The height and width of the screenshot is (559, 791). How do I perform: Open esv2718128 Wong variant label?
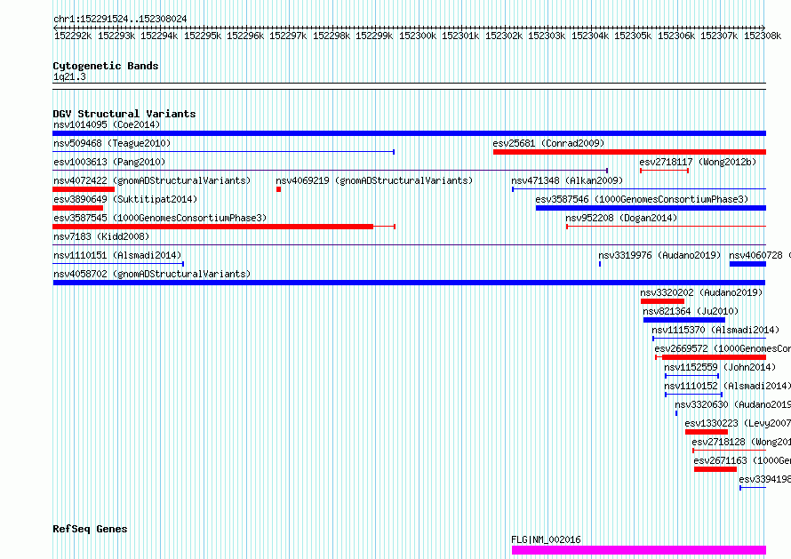click(741, 442)
